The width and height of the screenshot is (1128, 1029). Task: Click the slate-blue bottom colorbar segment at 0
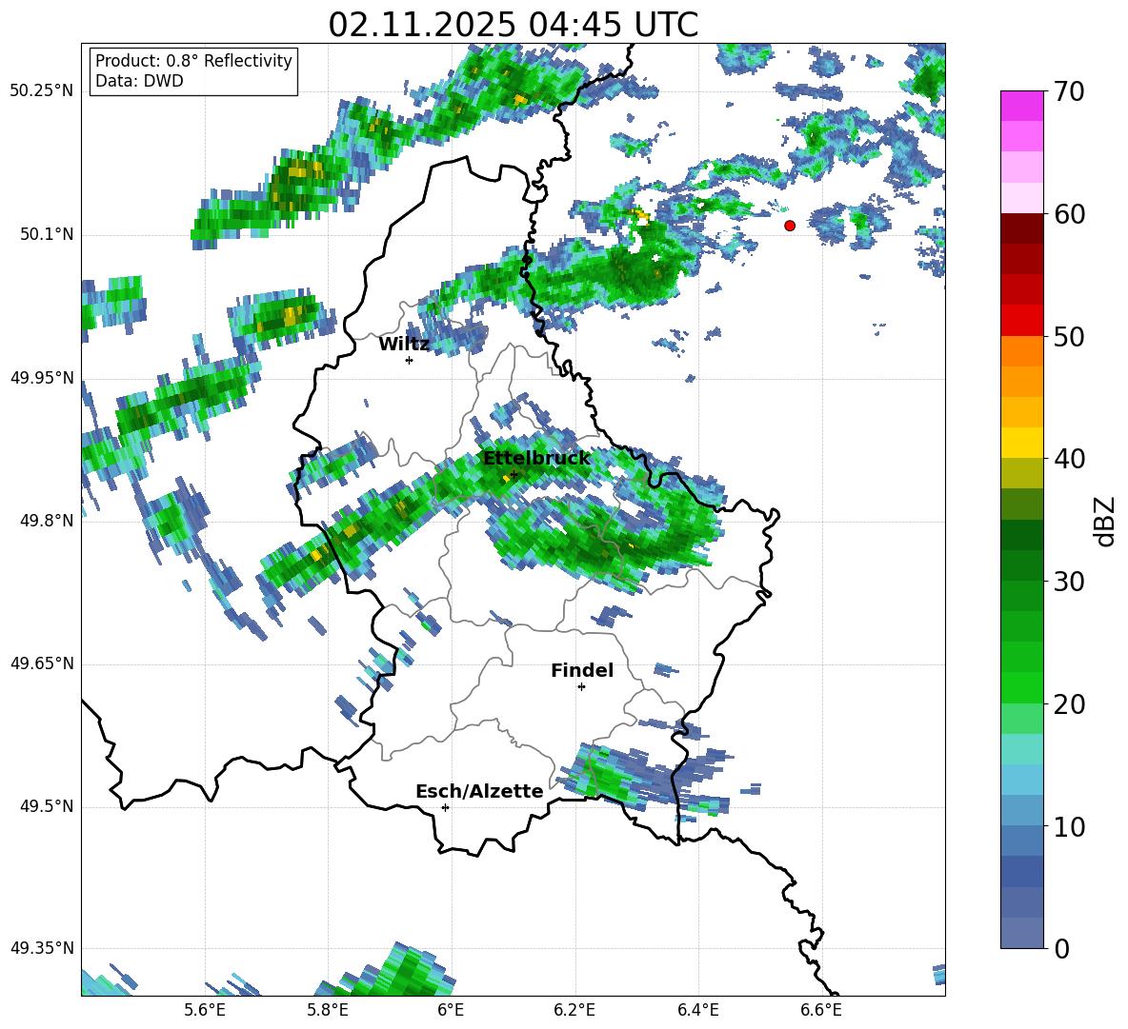coord(1021,933)
